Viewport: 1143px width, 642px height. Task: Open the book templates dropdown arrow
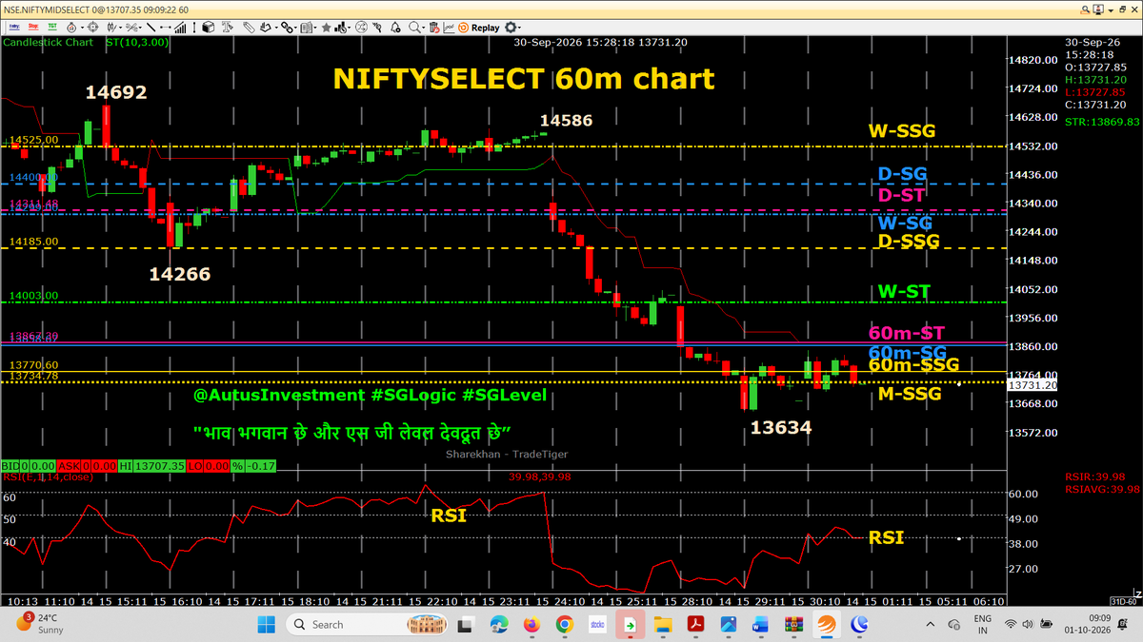pyautogui.click(x=315, y=29)
